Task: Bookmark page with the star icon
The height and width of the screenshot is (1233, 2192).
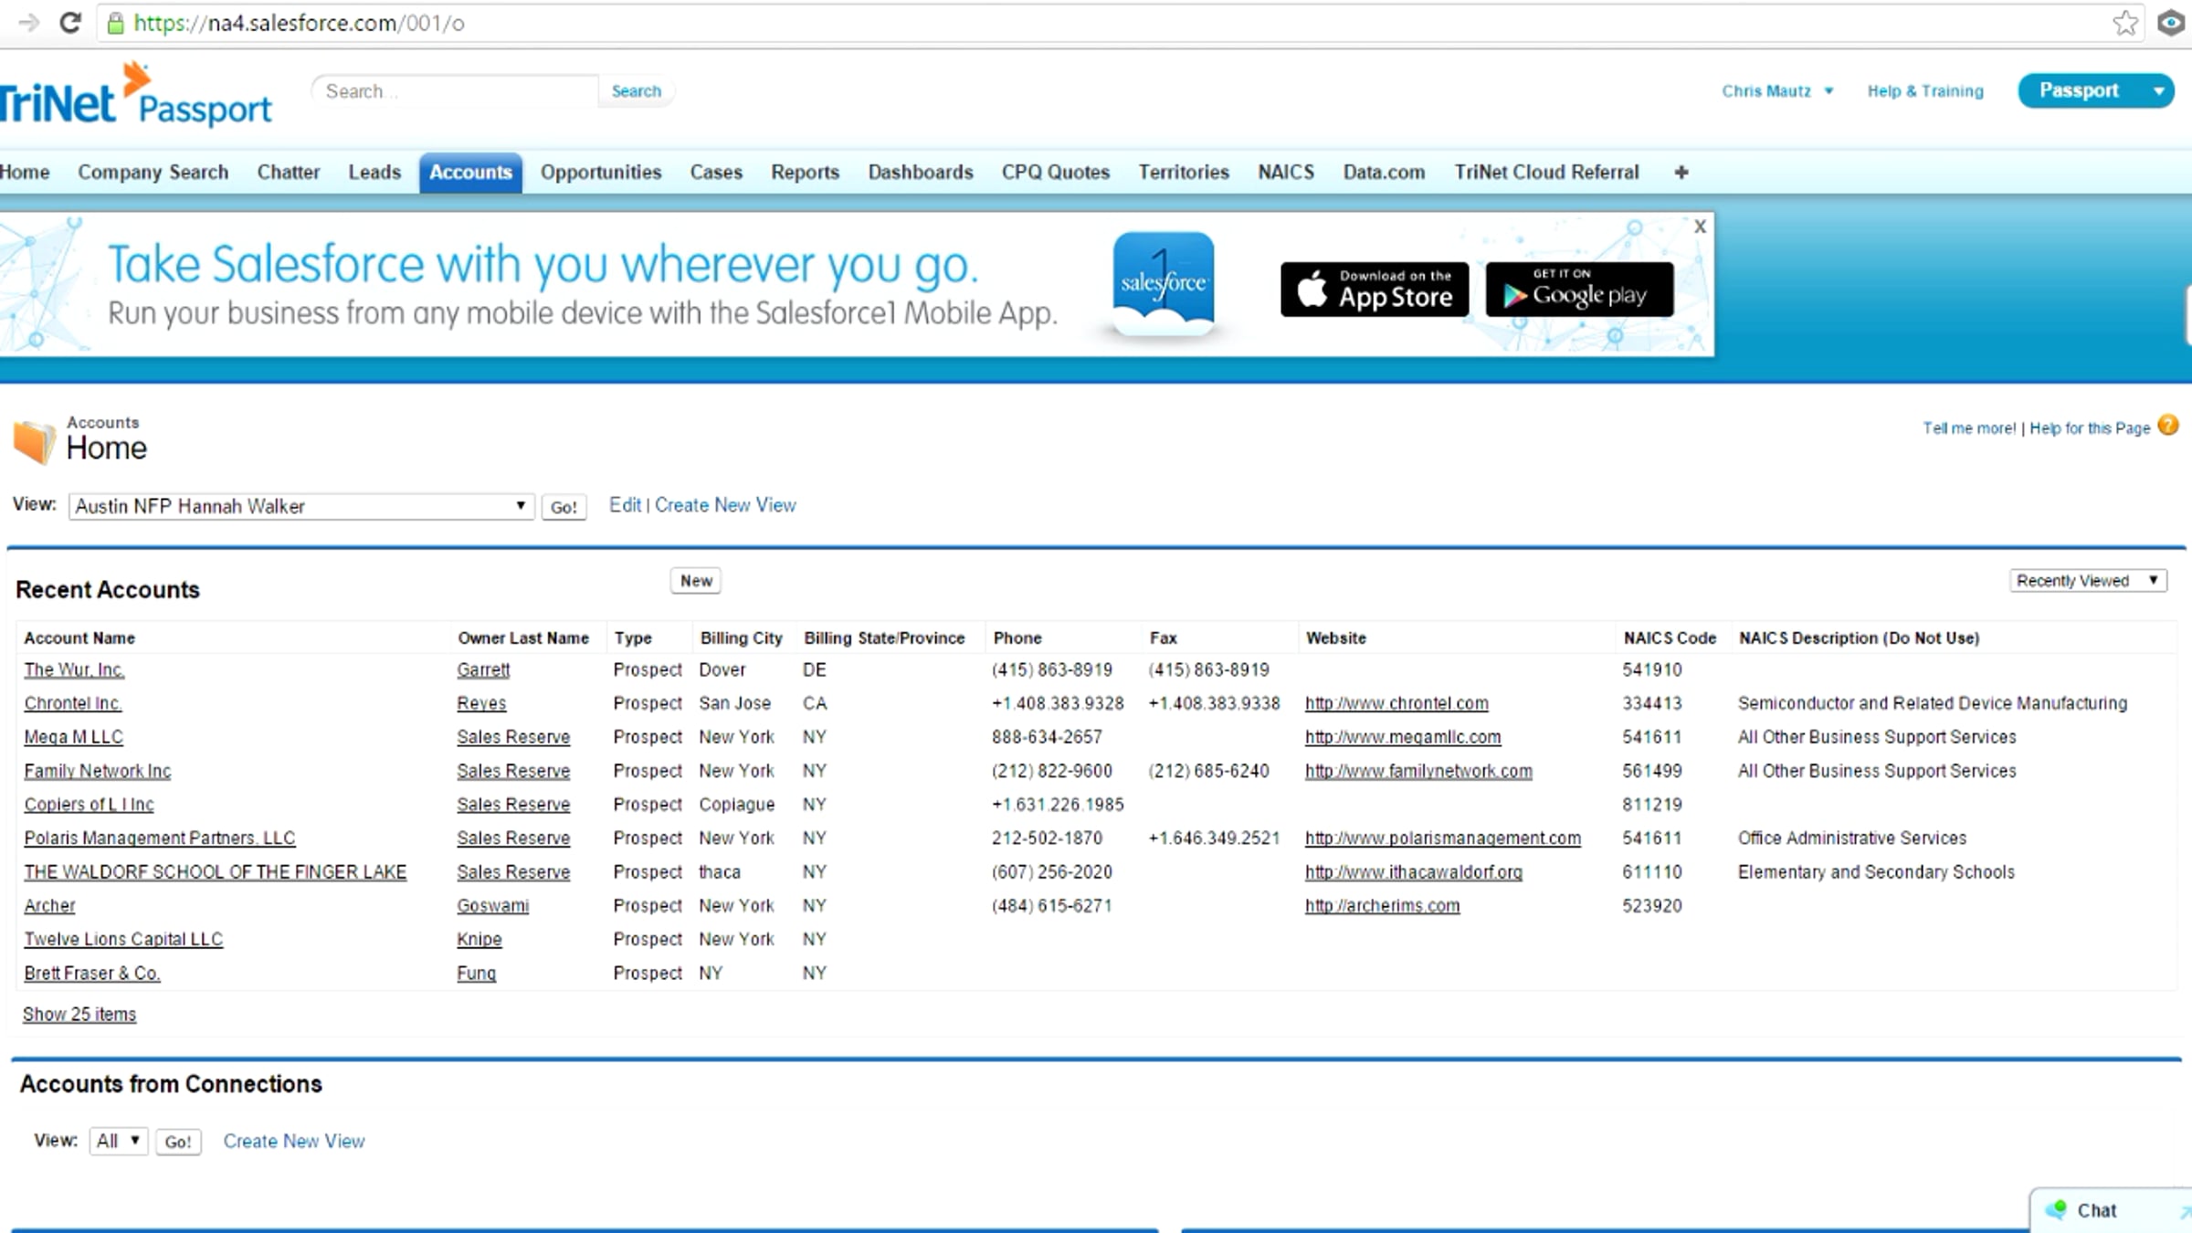Action: (x=2125, y=23)
